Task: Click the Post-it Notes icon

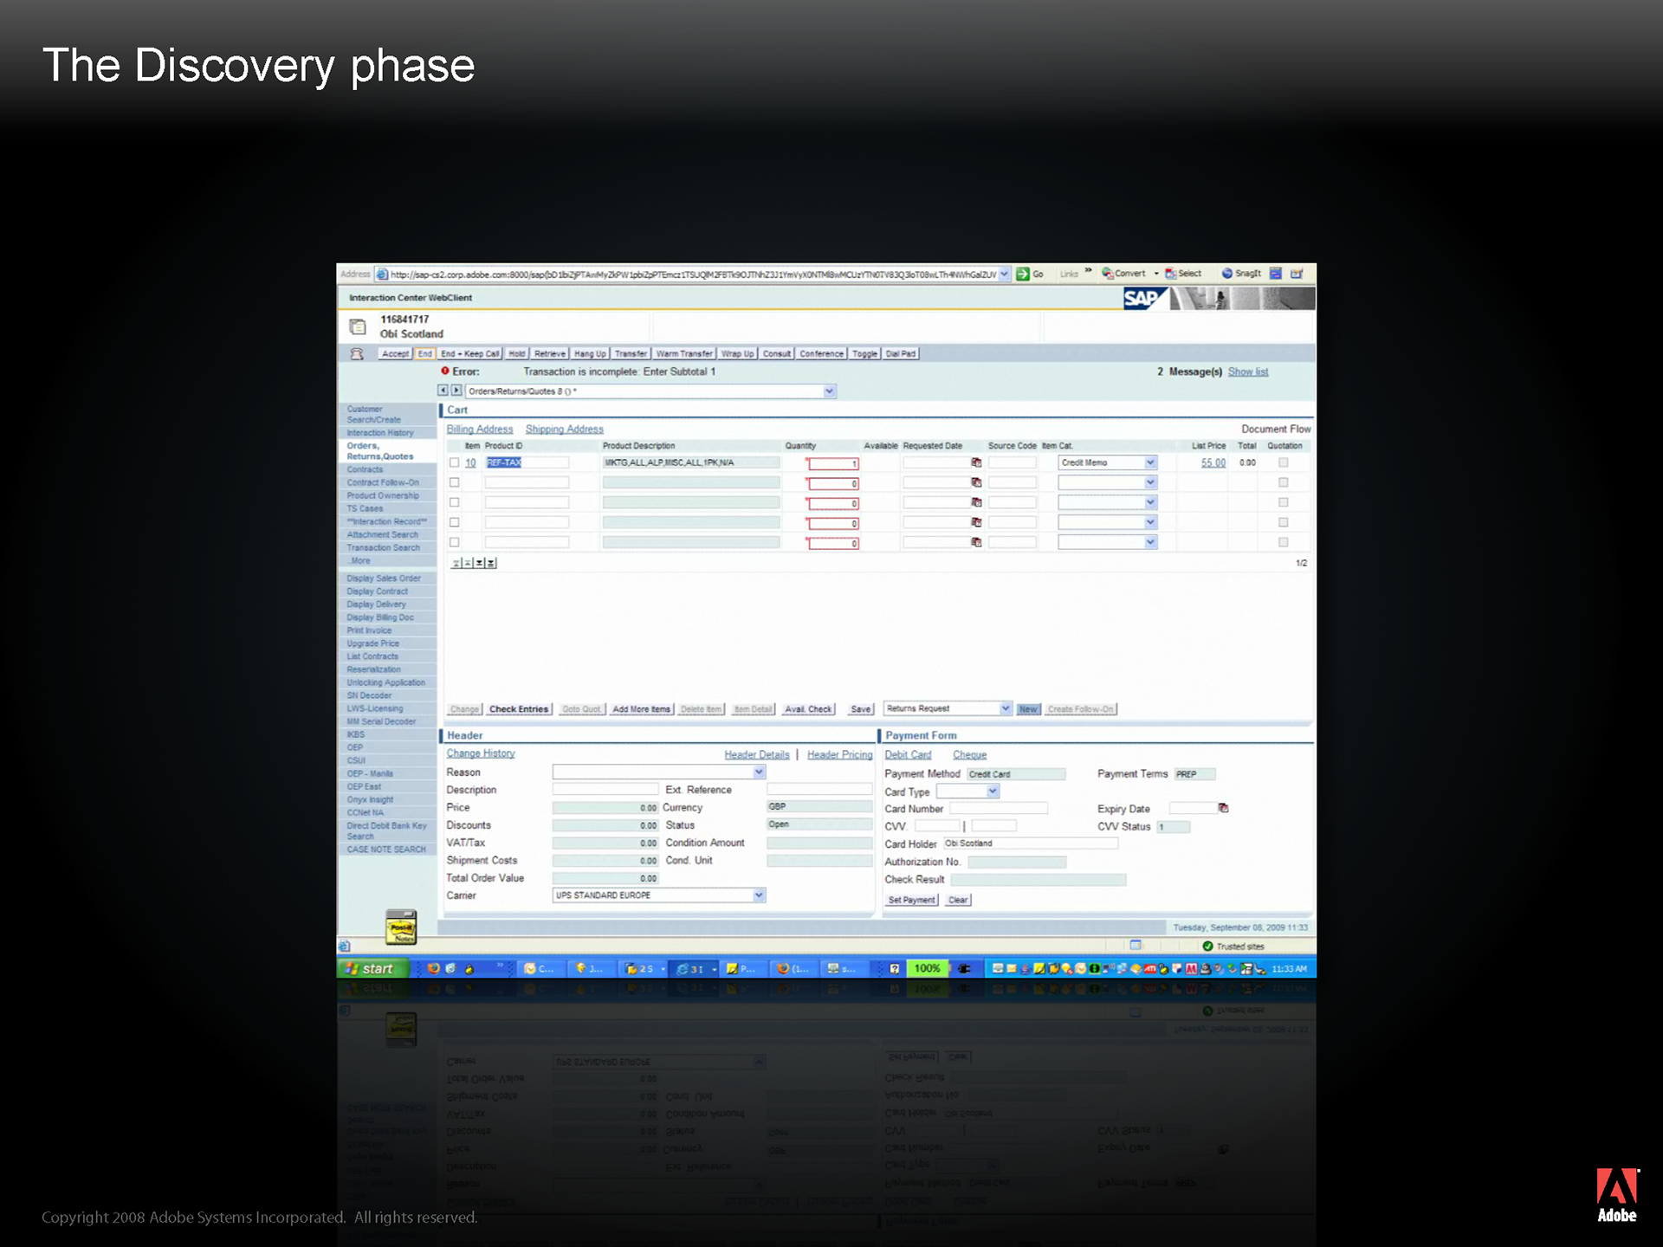Action: pos(401,927)
